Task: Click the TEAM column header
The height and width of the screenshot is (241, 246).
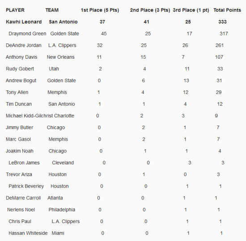Action: (52, 10)
